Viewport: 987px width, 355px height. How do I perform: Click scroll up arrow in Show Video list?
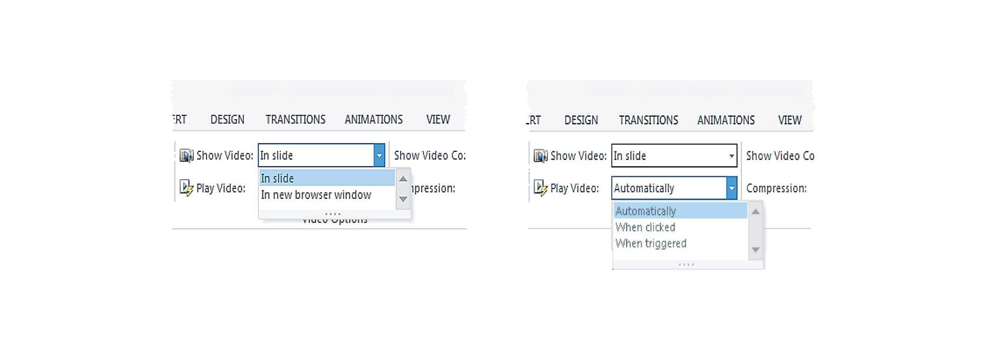[x=403, y=179]
